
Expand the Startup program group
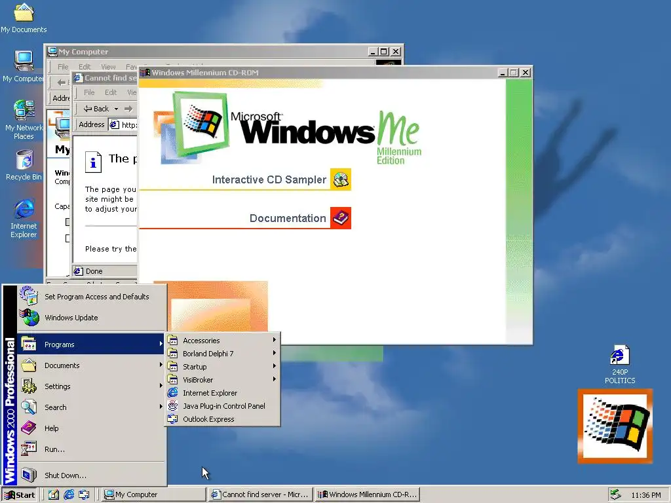point(223,367)
